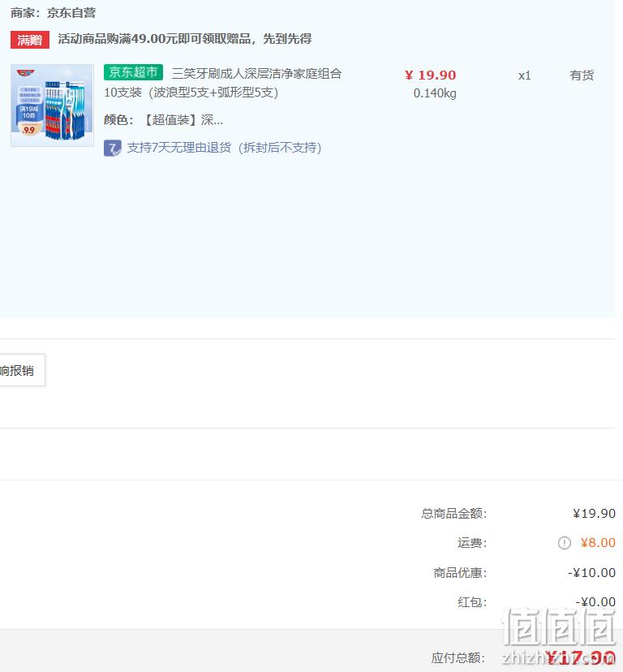Select the weight text 0.140kg
This screenshot has width=623, height=672.
pyautogui.click(x=435, y=93)
